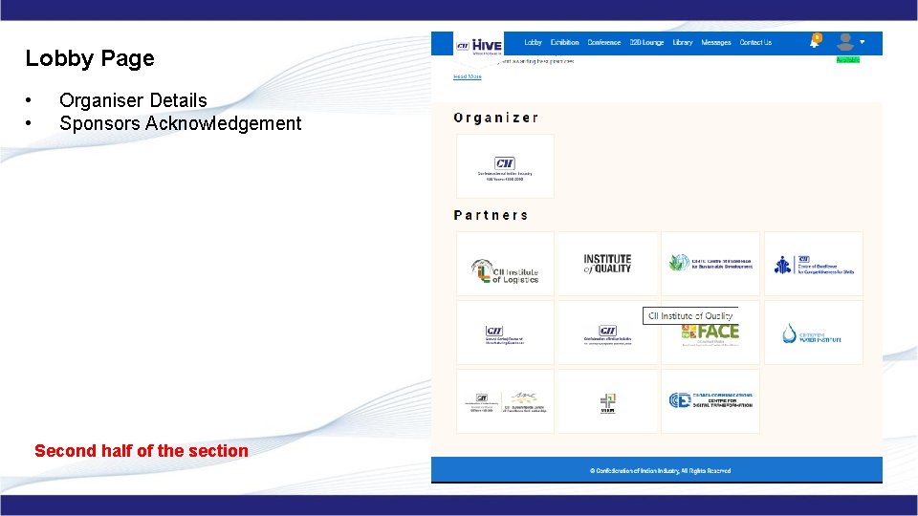Expand the profile dropdown arrow
The width and height of the screenshot is (918, 516).
863,42
